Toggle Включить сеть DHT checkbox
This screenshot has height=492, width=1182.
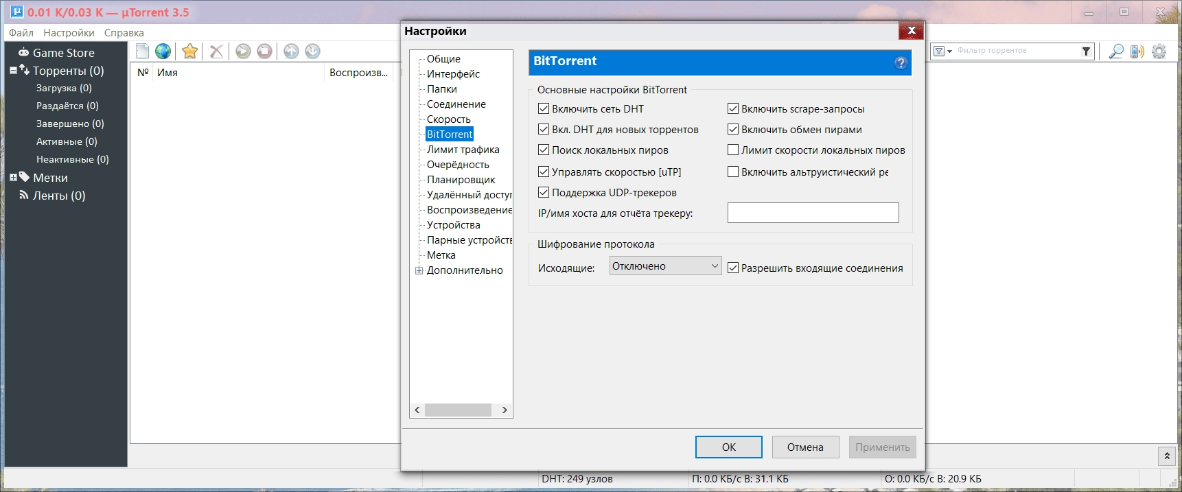pyautogui.click(x=544, y=108)
